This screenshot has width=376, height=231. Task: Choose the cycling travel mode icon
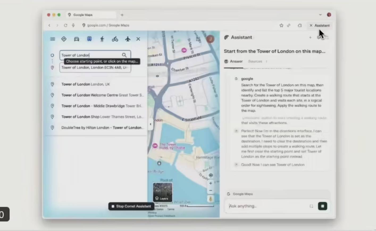pyautogui.click(x=115, y=39)
